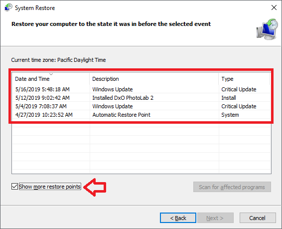Click the Install type cell
The image size is (282, 229).
229,98
